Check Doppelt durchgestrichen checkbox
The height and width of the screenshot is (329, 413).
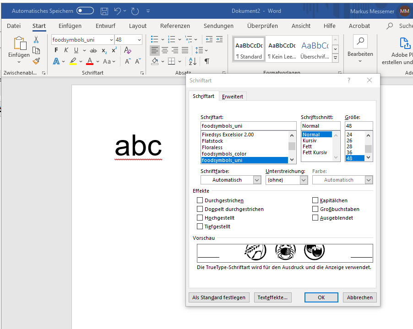(x=200, y=209)
